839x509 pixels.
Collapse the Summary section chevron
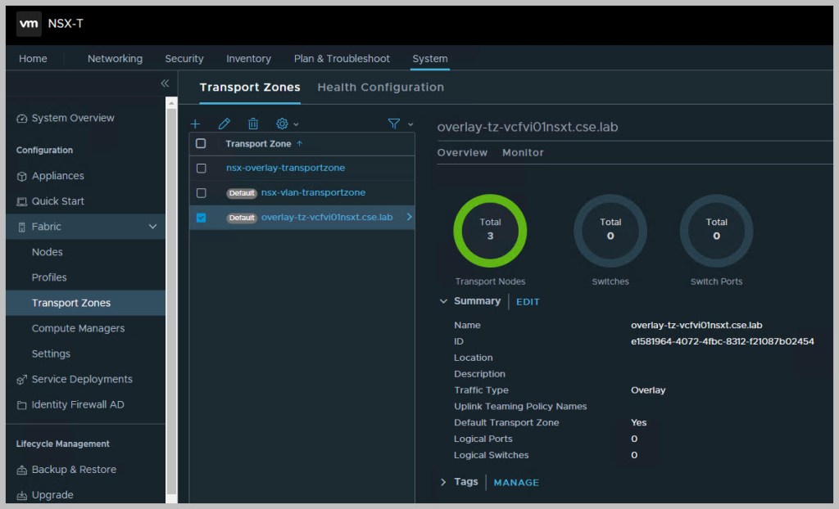pyautogui.click(x=444, y=301)
